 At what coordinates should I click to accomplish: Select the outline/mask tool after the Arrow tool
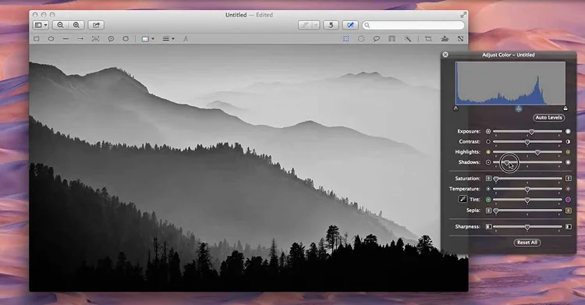point(95,39)
